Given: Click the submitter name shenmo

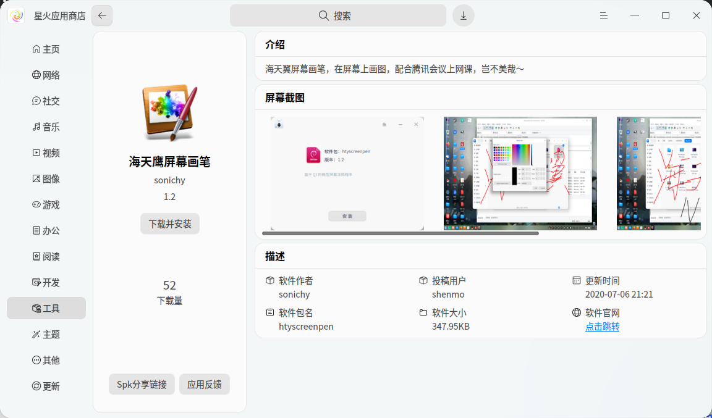Looking at the screenshot, I should click(448, 294).
